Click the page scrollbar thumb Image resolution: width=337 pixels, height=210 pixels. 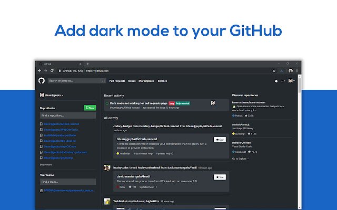click(300, 85)
